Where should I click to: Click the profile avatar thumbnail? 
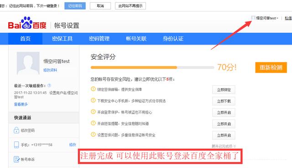pyautogui.click(x=28, y=63)
